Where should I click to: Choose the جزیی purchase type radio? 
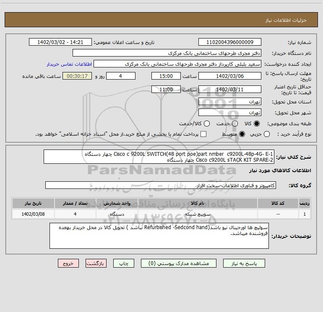266,134
